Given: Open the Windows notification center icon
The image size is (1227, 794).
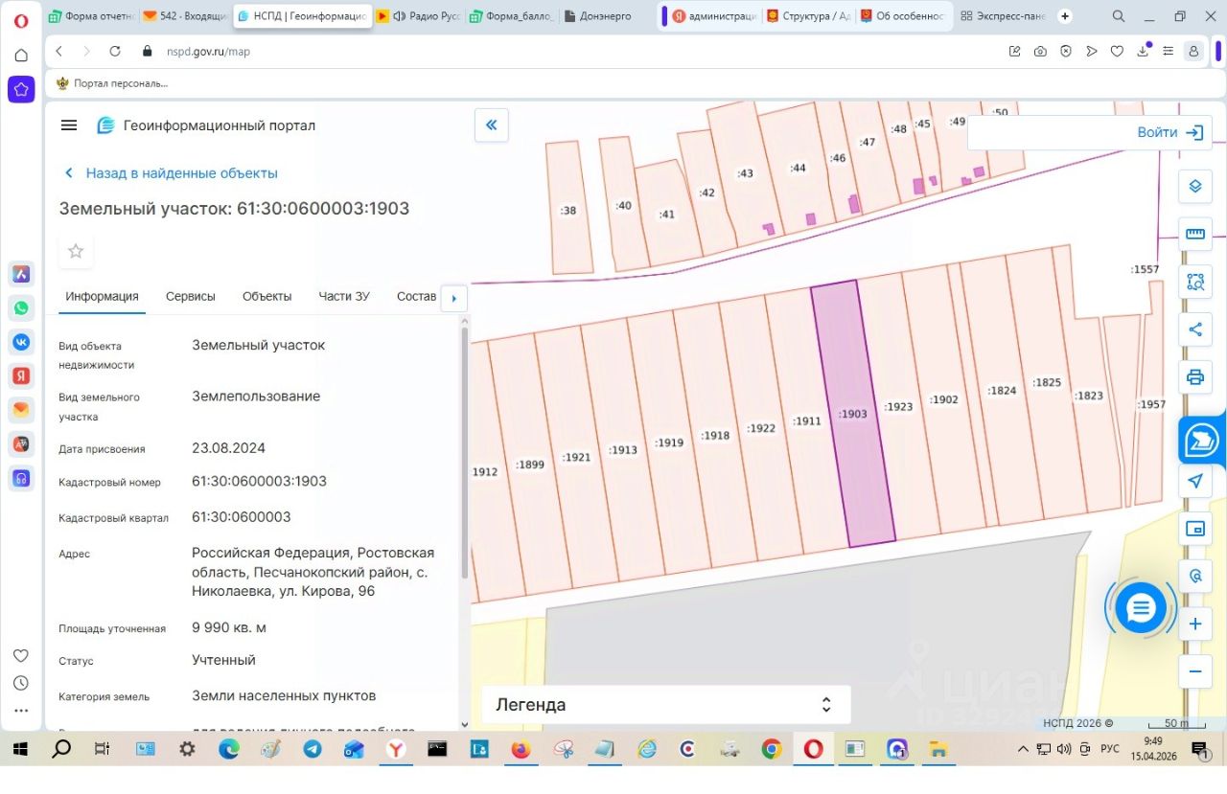Looking at the screenshot, I should click(x=1199, y=749).
